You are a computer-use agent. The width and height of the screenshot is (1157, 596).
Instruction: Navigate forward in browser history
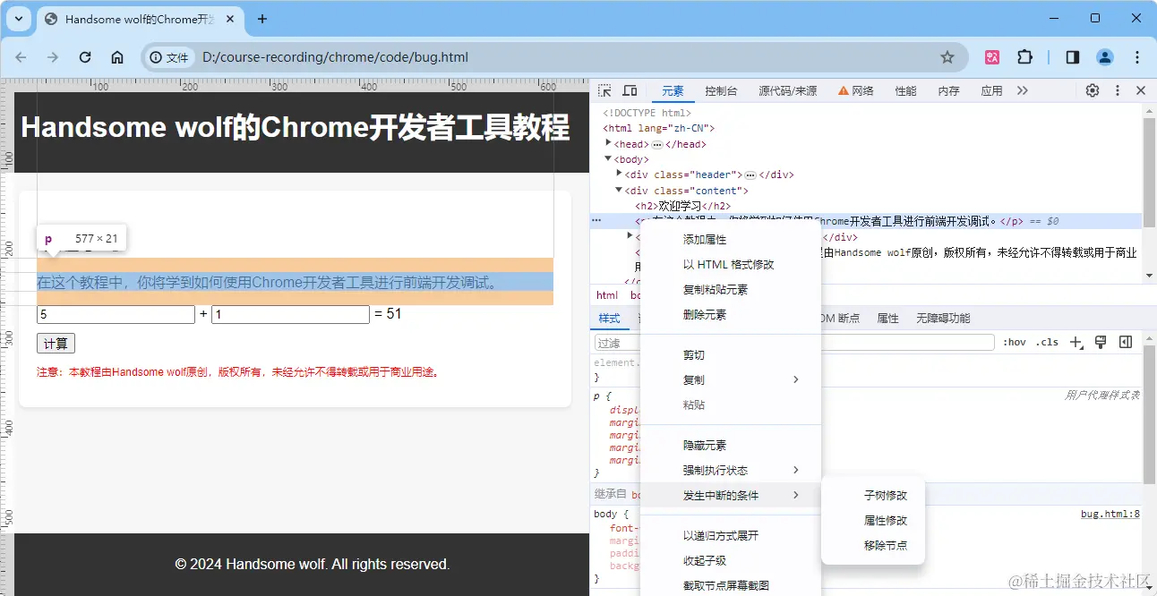(53, 57)
